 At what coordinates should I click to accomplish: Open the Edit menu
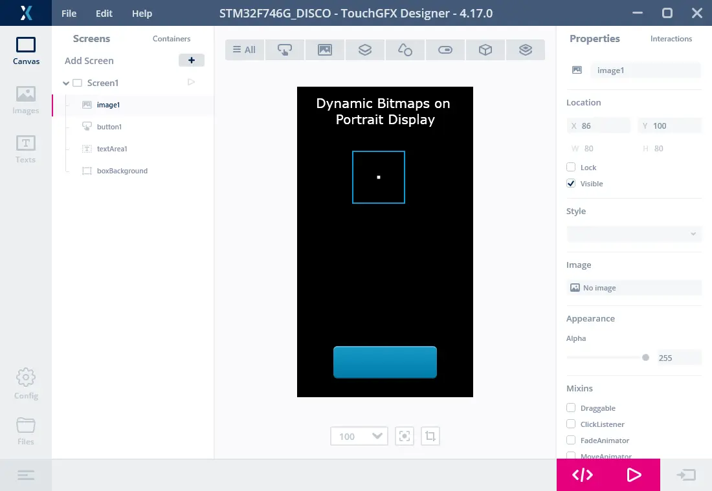[x=104, y=14]
